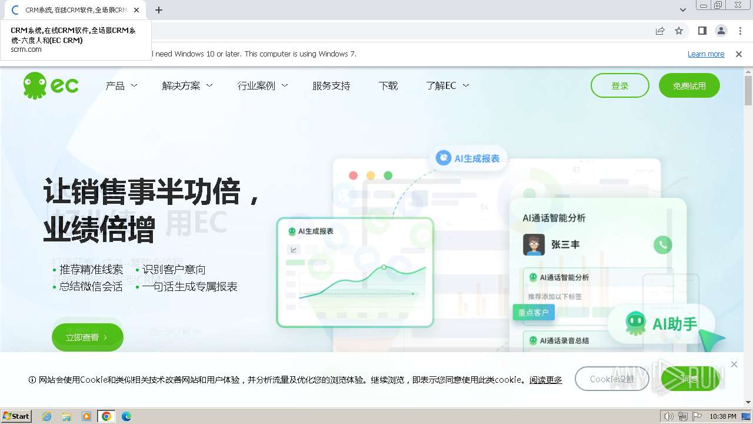Open Microsoft Edge from the taskbar
Image resolution: width=753 pixels, height=424 pixels.
[x=126, y=416]
